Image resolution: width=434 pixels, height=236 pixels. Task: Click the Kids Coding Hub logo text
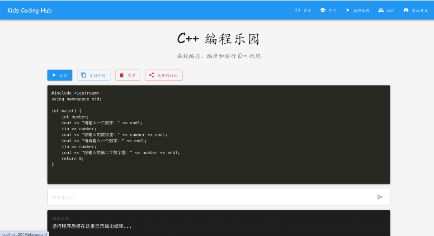[x=29, y=10]
